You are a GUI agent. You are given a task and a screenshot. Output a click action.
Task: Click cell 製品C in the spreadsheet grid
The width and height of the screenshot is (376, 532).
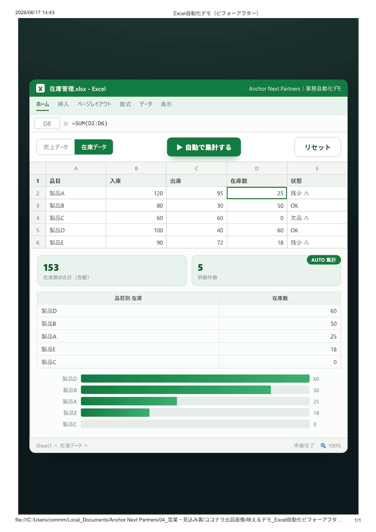76,218
